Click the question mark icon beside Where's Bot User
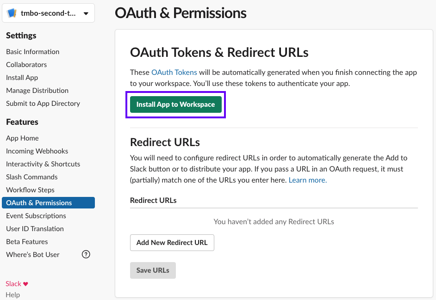 click(x=86, y=254)
